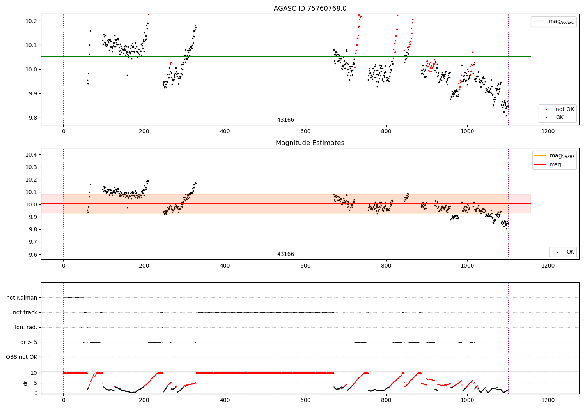Click the 'mag OBSID' legend label text
This screenshot has height=409, width=585.
562,156
